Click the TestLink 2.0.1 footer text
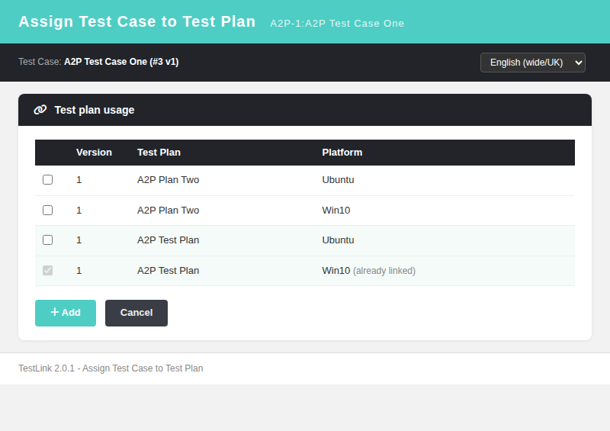 (x=111, y=368)
